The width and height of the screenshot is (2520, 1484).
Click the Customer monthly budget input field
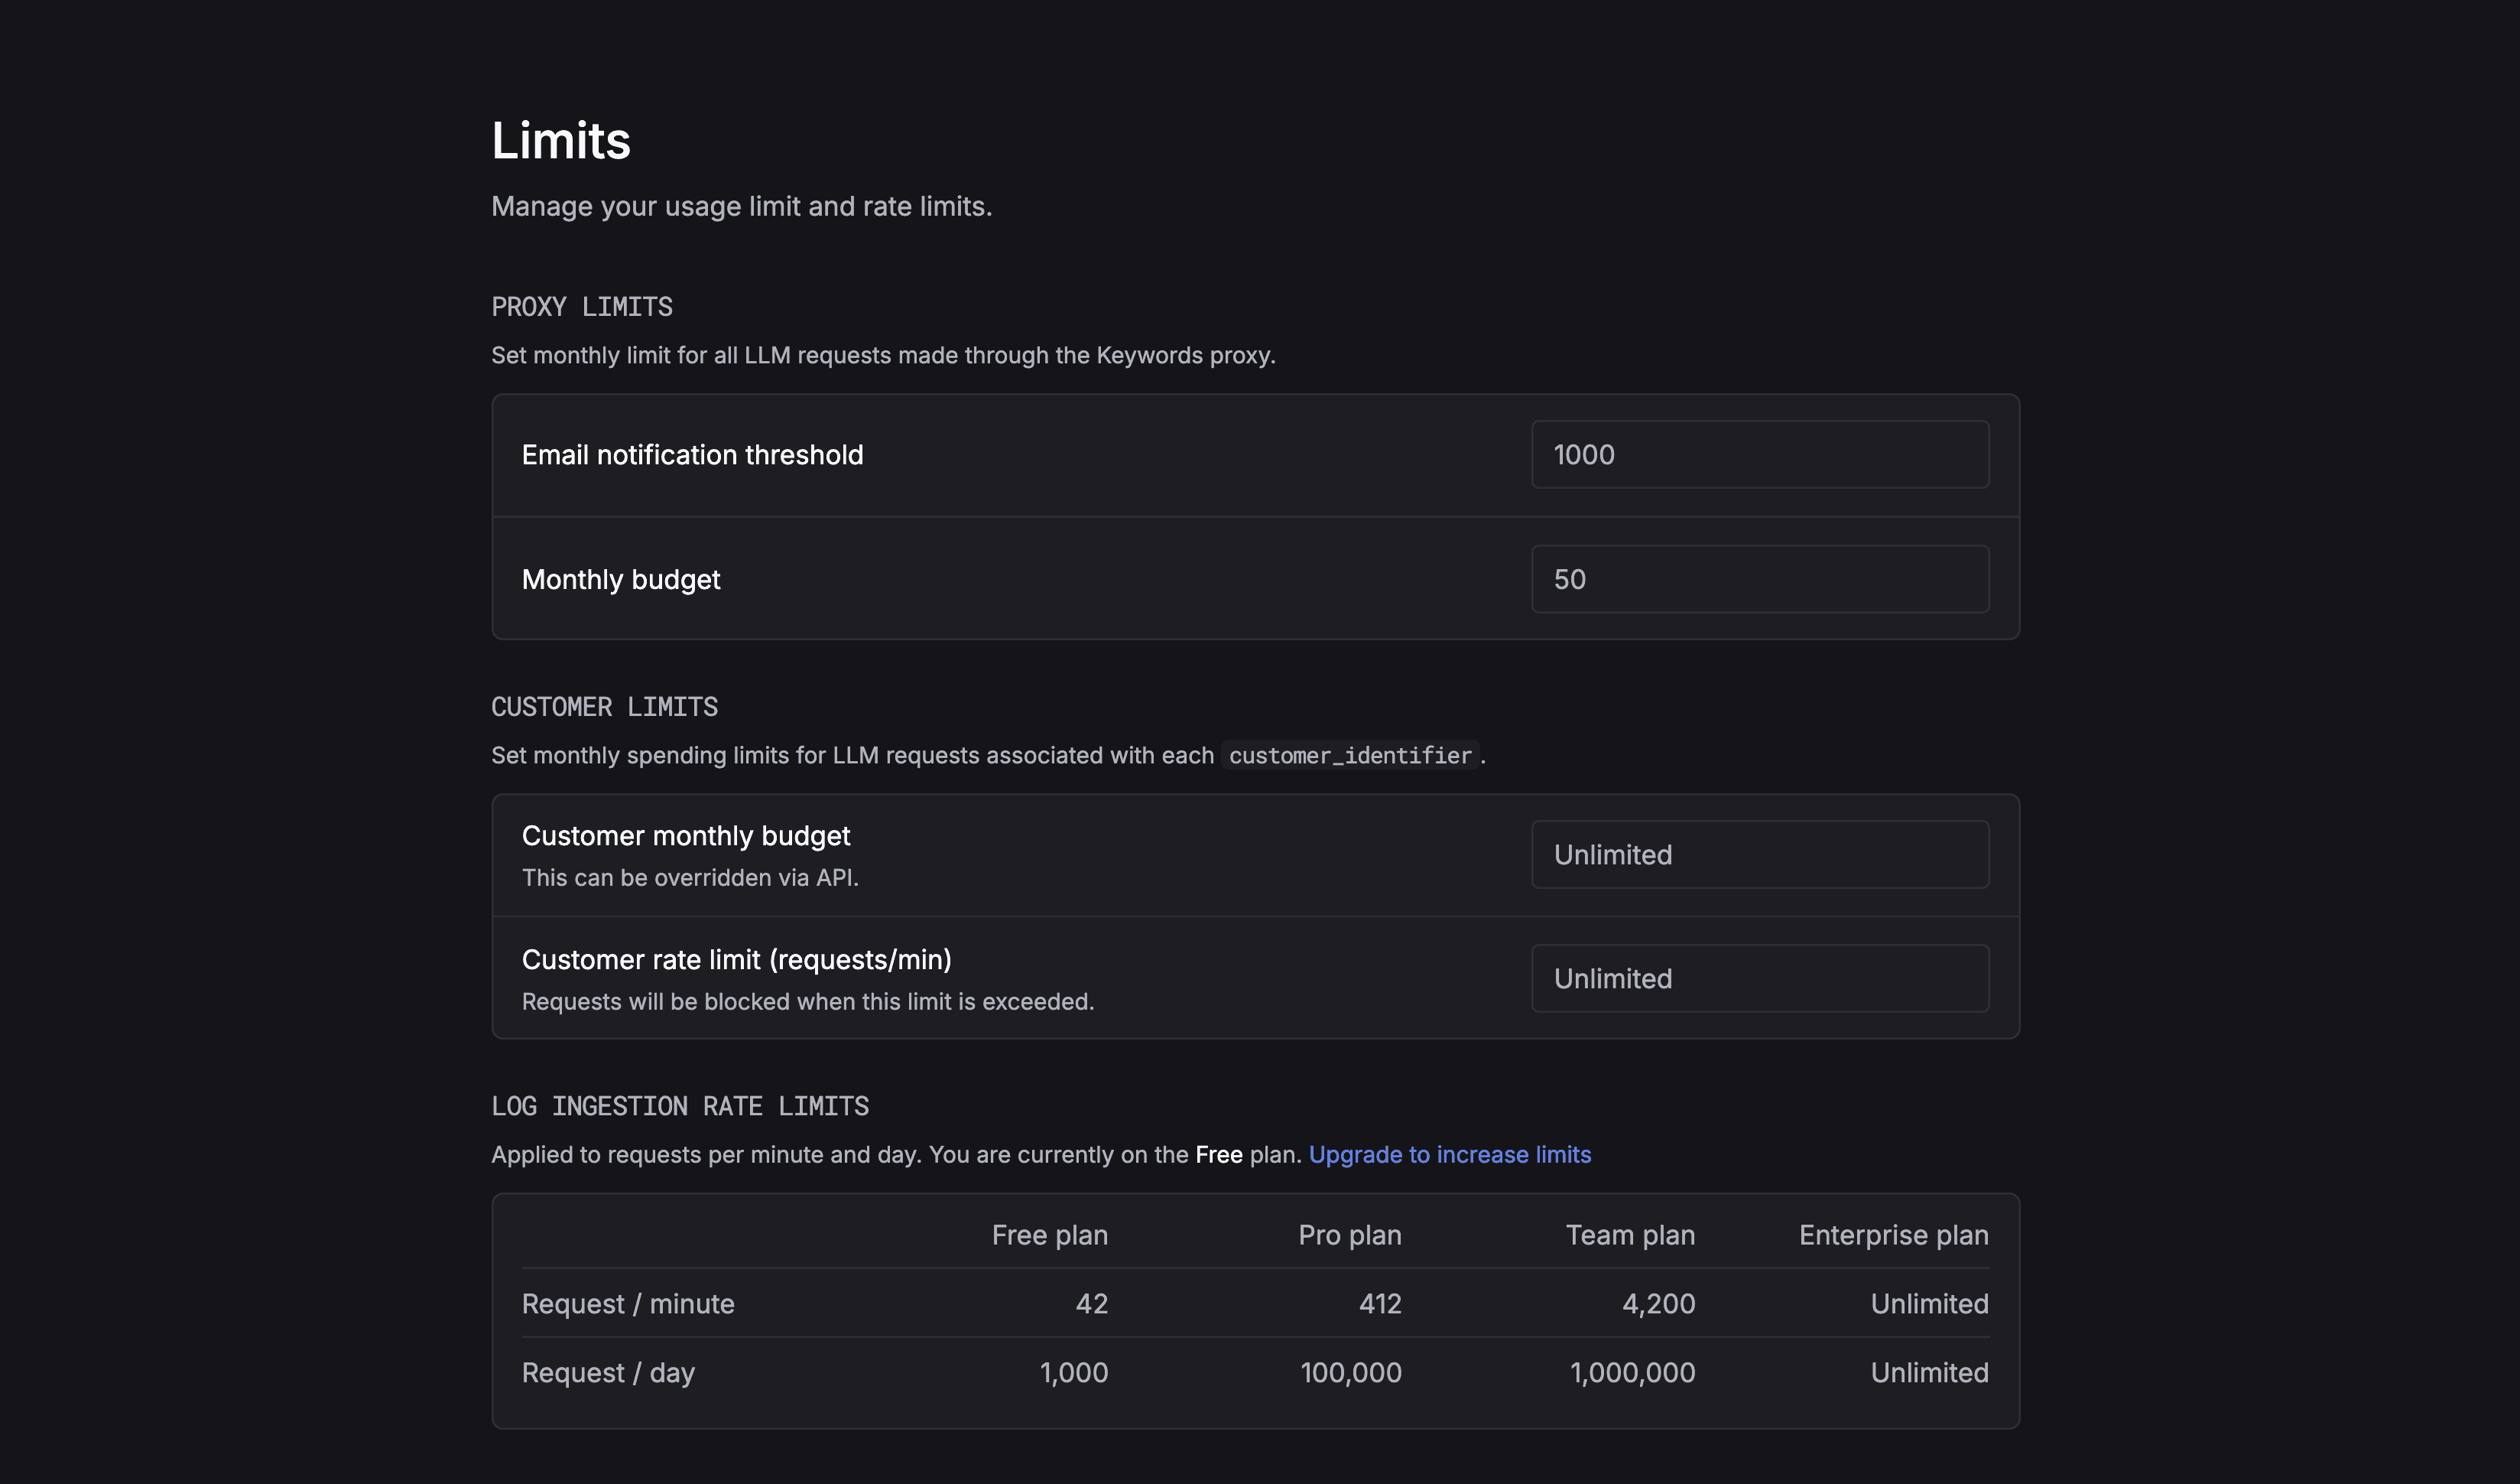coord(1759,854)
